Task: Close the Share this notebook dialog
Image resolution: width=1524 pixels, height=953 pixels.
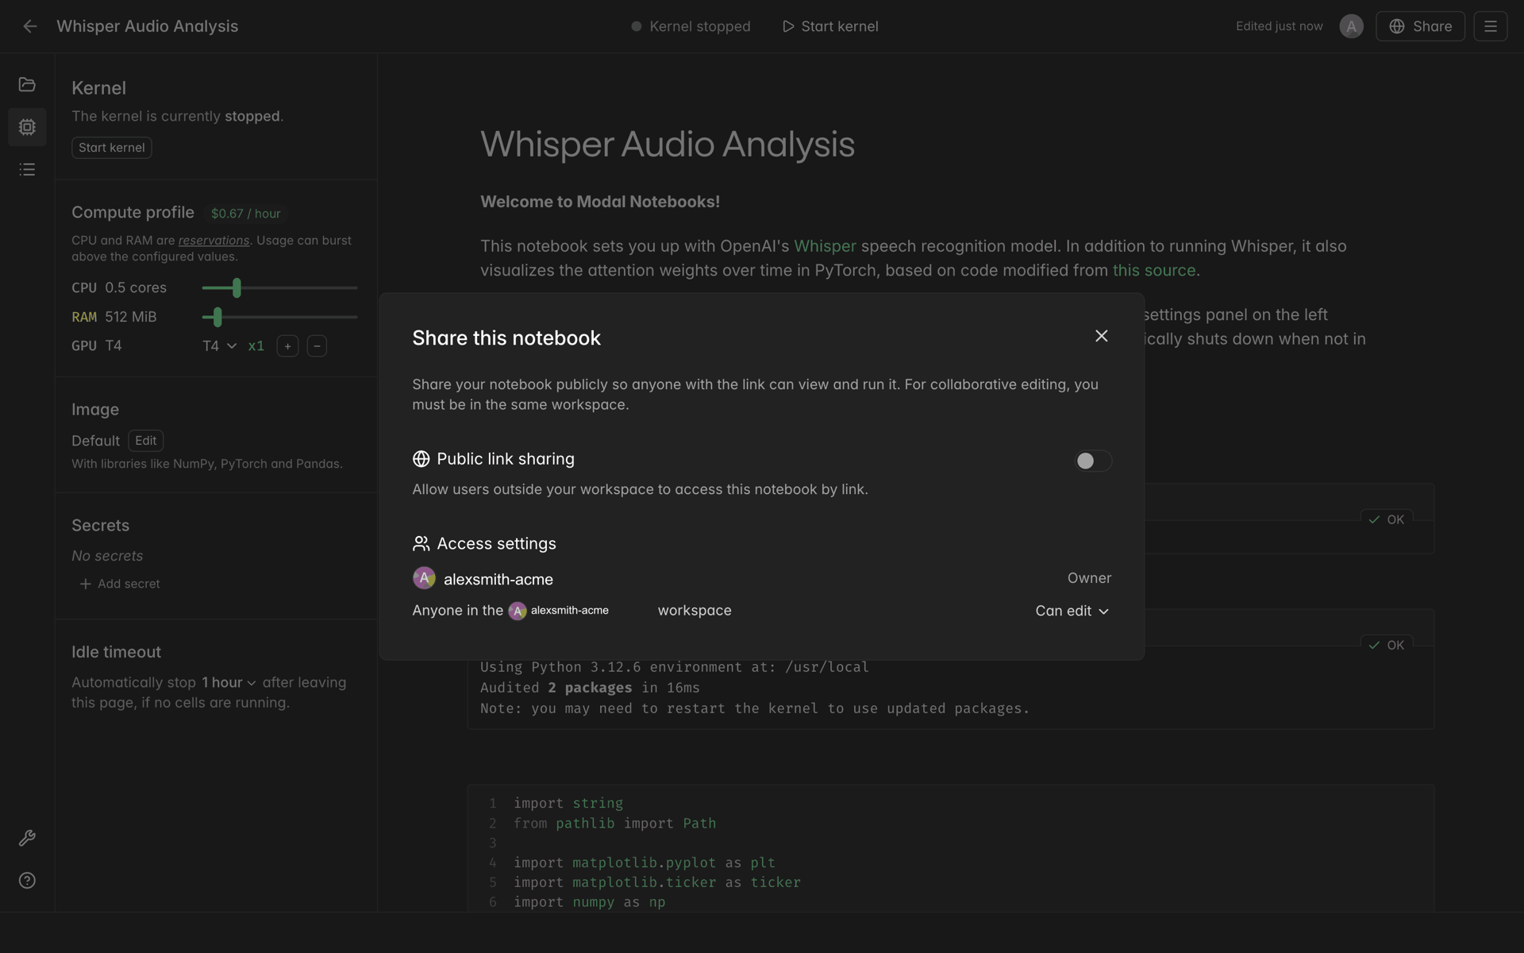Action: 1101,336
